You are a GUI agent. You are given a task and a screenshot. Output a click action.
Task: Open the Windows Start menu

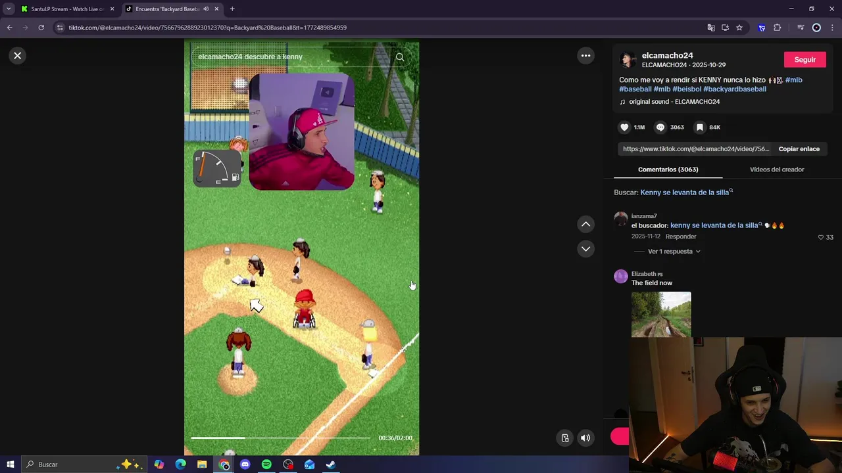pyautogui.click(x=10, y=464)
